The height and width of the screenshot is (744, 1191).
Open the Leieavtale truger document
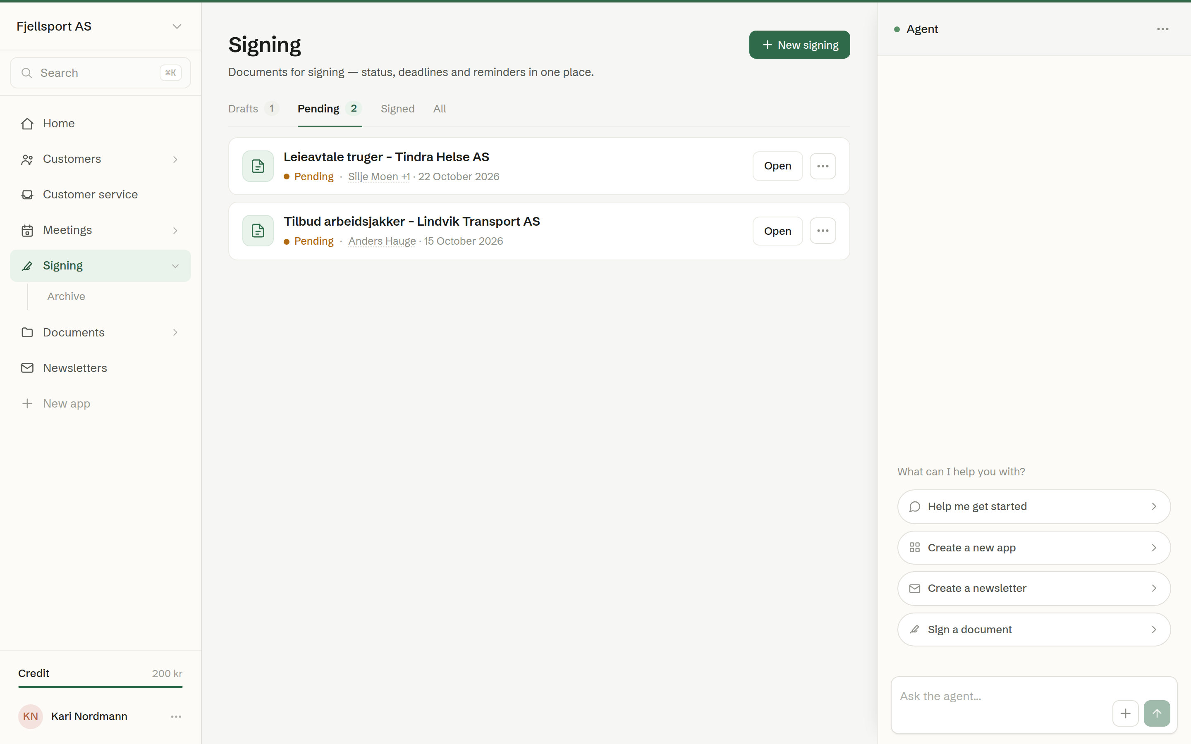pyautogui.click(x=777, y=166)
